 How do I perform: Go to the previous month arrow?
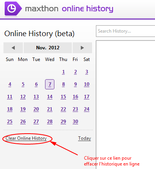13,48
